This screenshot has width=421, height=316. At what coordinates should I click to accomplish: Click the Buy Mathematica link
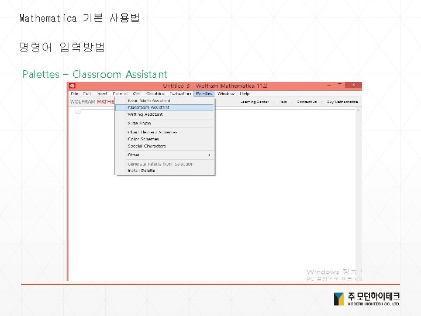coord(342,102)
